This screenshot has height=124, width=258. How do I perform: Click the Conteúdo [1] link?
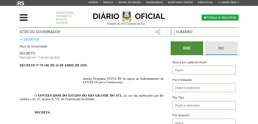pyautogui.click(x=64, y=16)
